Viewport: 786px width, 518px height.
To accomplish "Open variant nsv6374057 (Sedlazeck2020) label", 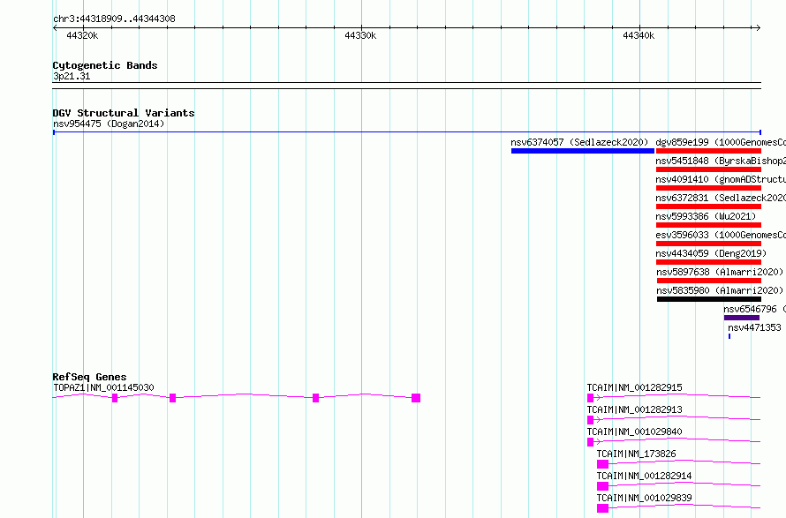I will [579, 142].
